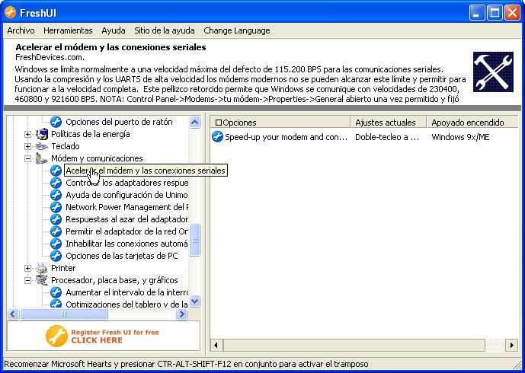Image resolution: width=525 pixels, height=373 pixels.
Task: Click tree vertical scrollbar up arrow
Action: tap(194, 122)
